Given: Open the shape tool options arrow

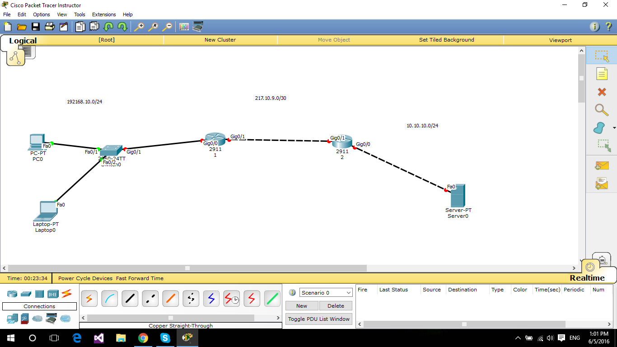Looking at the screenshot, I should coord(614,128).
